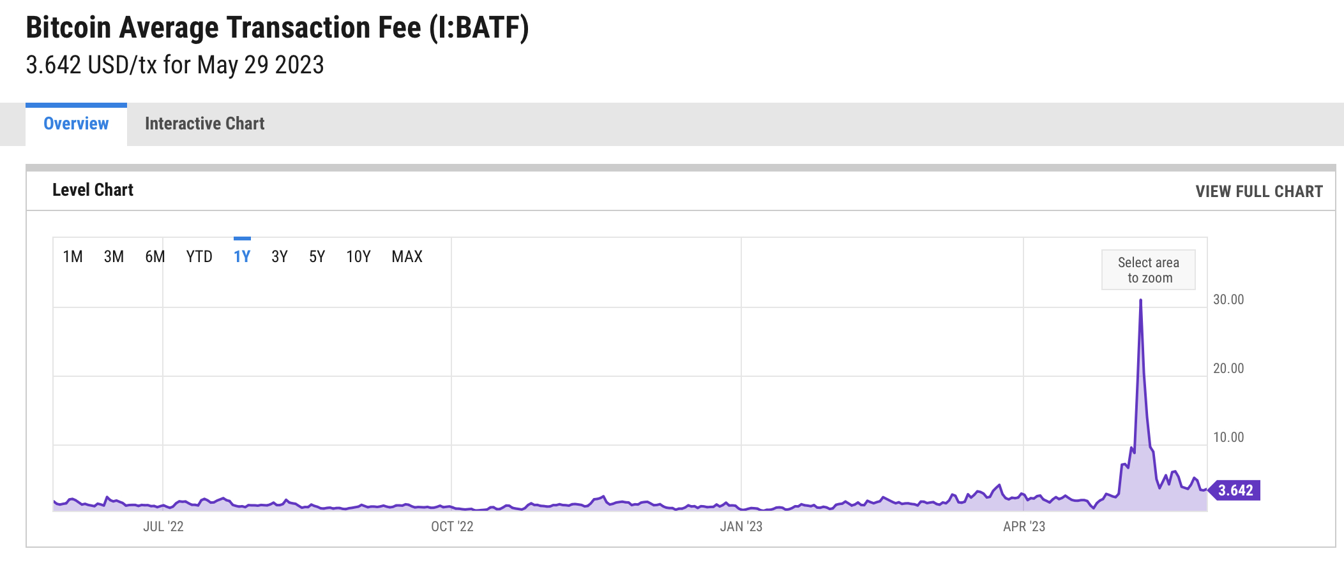Click the VIEW FULL CHART link

point(1259,191)
